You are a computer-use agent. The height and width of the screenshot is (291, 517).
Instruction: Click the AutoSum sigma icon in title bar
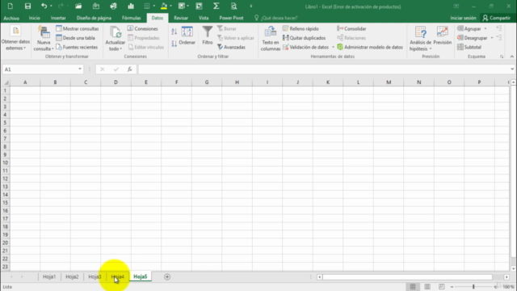pos(216,6)
